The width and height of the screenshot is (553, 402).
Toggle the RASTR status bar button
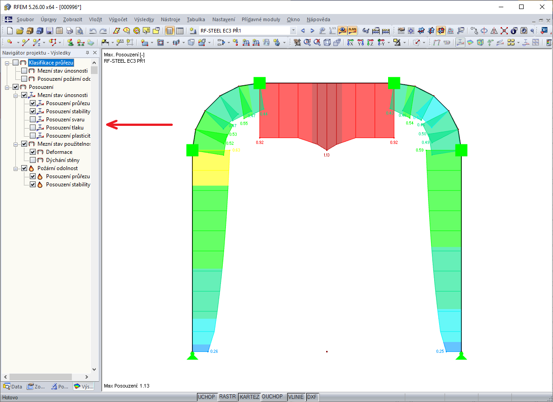click(x=227, y=397)
